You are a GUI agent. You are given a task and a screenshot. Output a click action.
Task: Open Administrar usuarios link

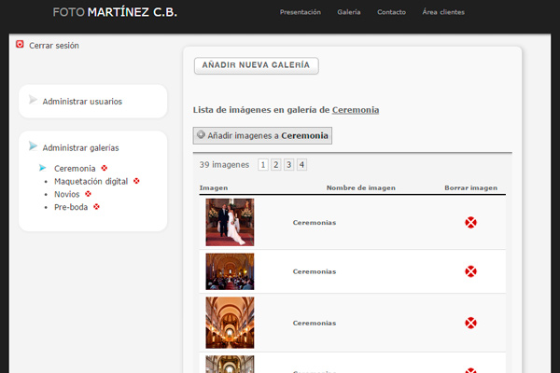tap(82, 102)
